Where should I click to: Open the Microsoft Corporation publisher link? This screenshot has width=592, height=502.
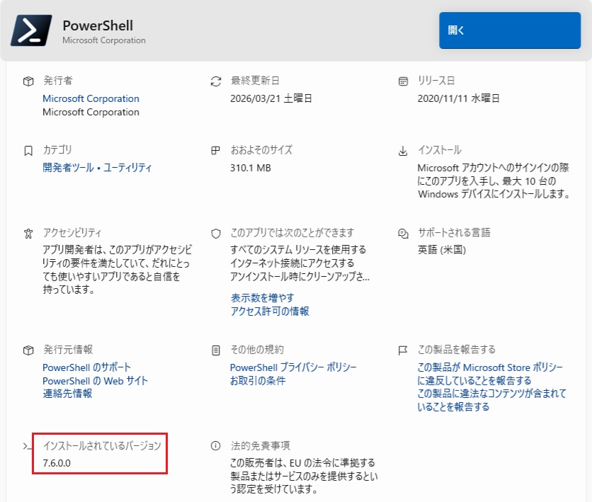pos(91,98)
